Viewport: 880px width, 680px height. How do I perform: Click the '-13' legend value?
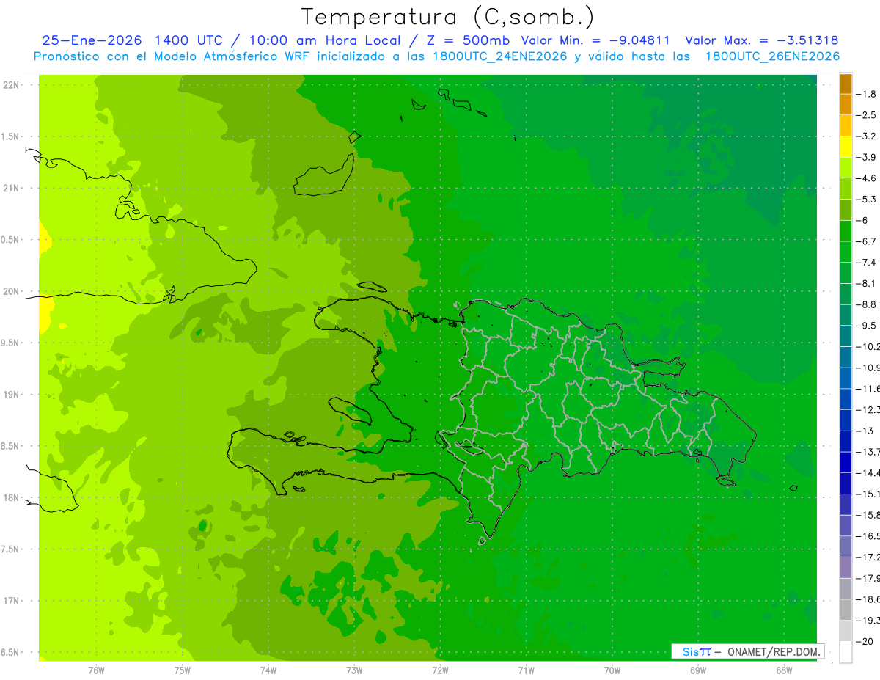pyautogui.click(x=864, y=431)
